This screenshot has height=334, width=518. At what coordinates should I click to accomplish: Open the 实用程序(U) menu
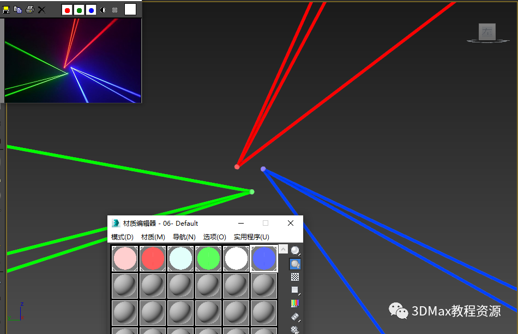[251, 237]
